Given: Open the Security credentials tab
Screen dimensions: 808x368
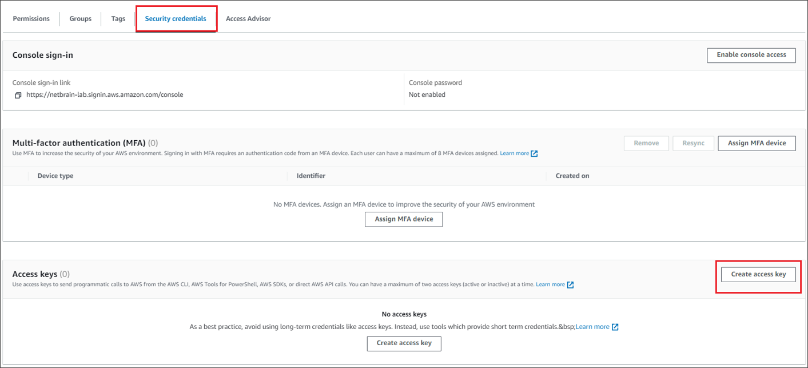Looking at the screenshot, I should [x=176, y=19].
